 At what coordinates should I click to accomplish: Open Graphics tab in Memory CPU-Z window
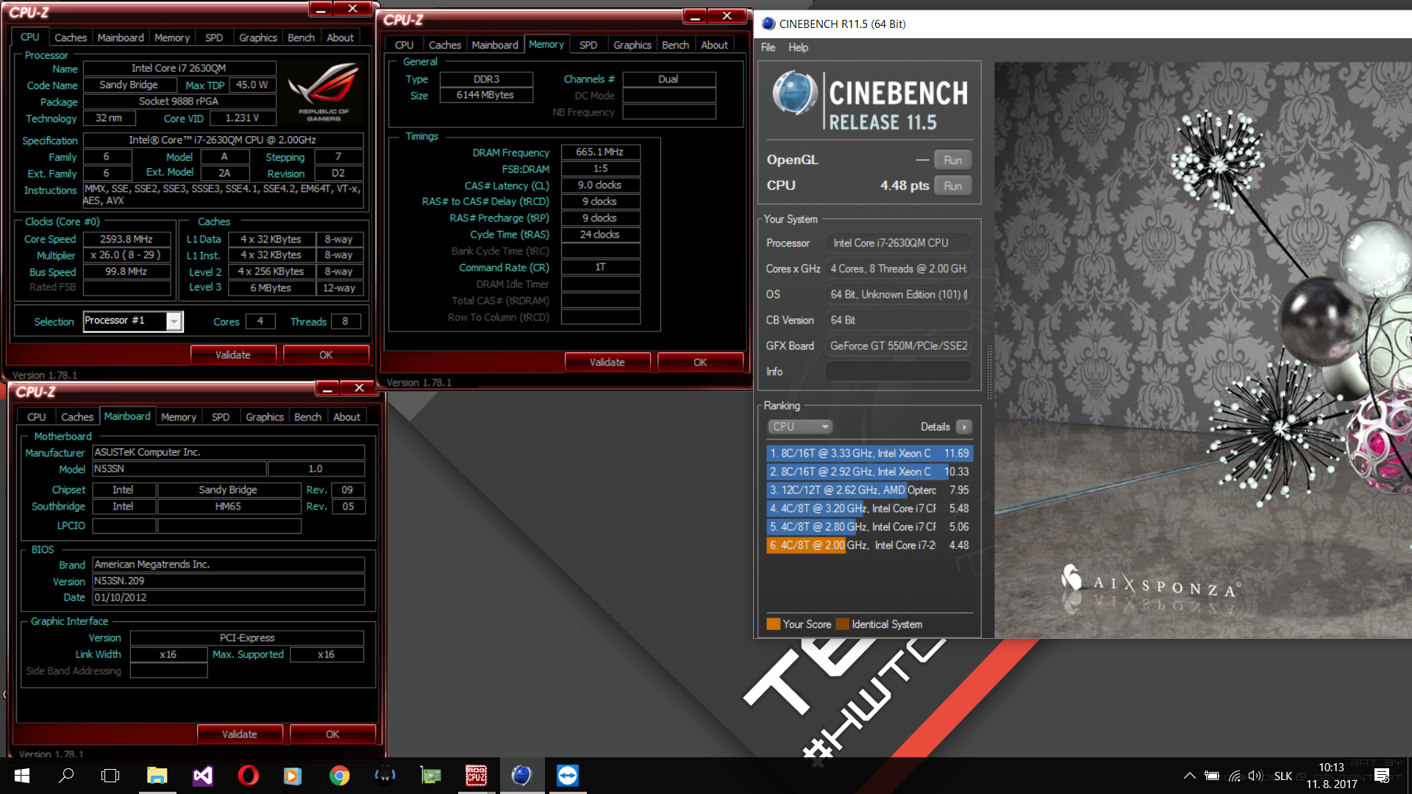point(632,45)
